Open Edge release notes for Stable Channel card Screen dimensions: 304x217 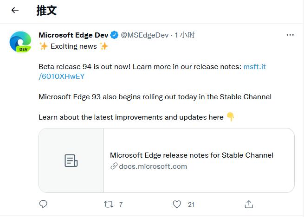click(191, 155)
